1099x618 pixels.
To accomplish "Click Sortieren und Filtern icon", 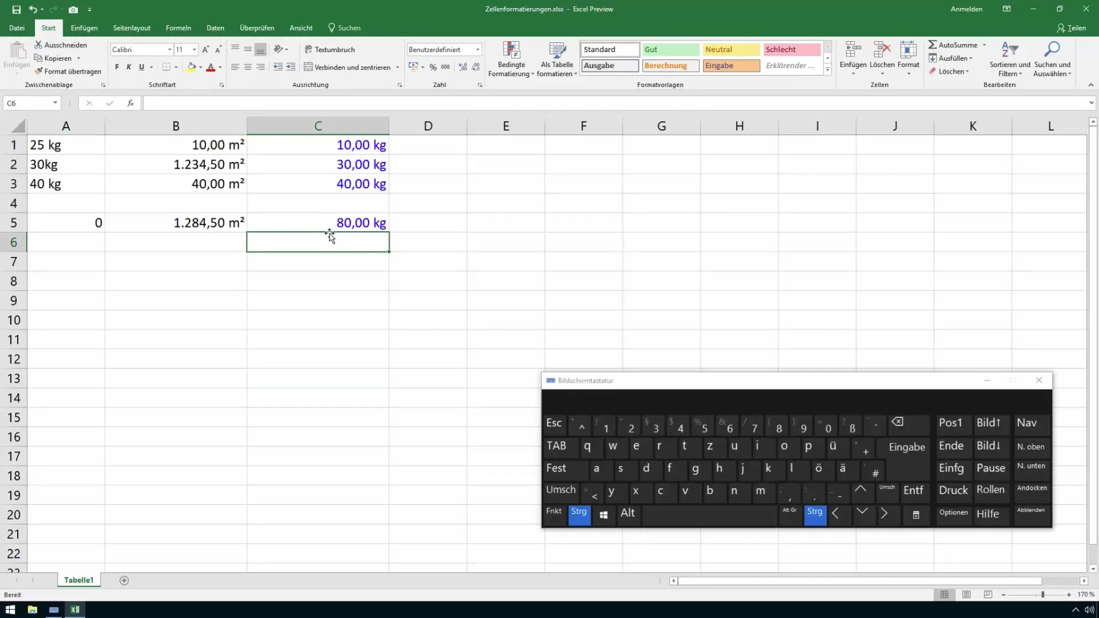I will point(1010,50).
